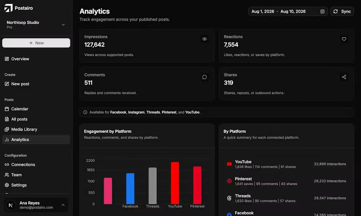
Task: Open New post in sidebar
Action: [36, 84]
